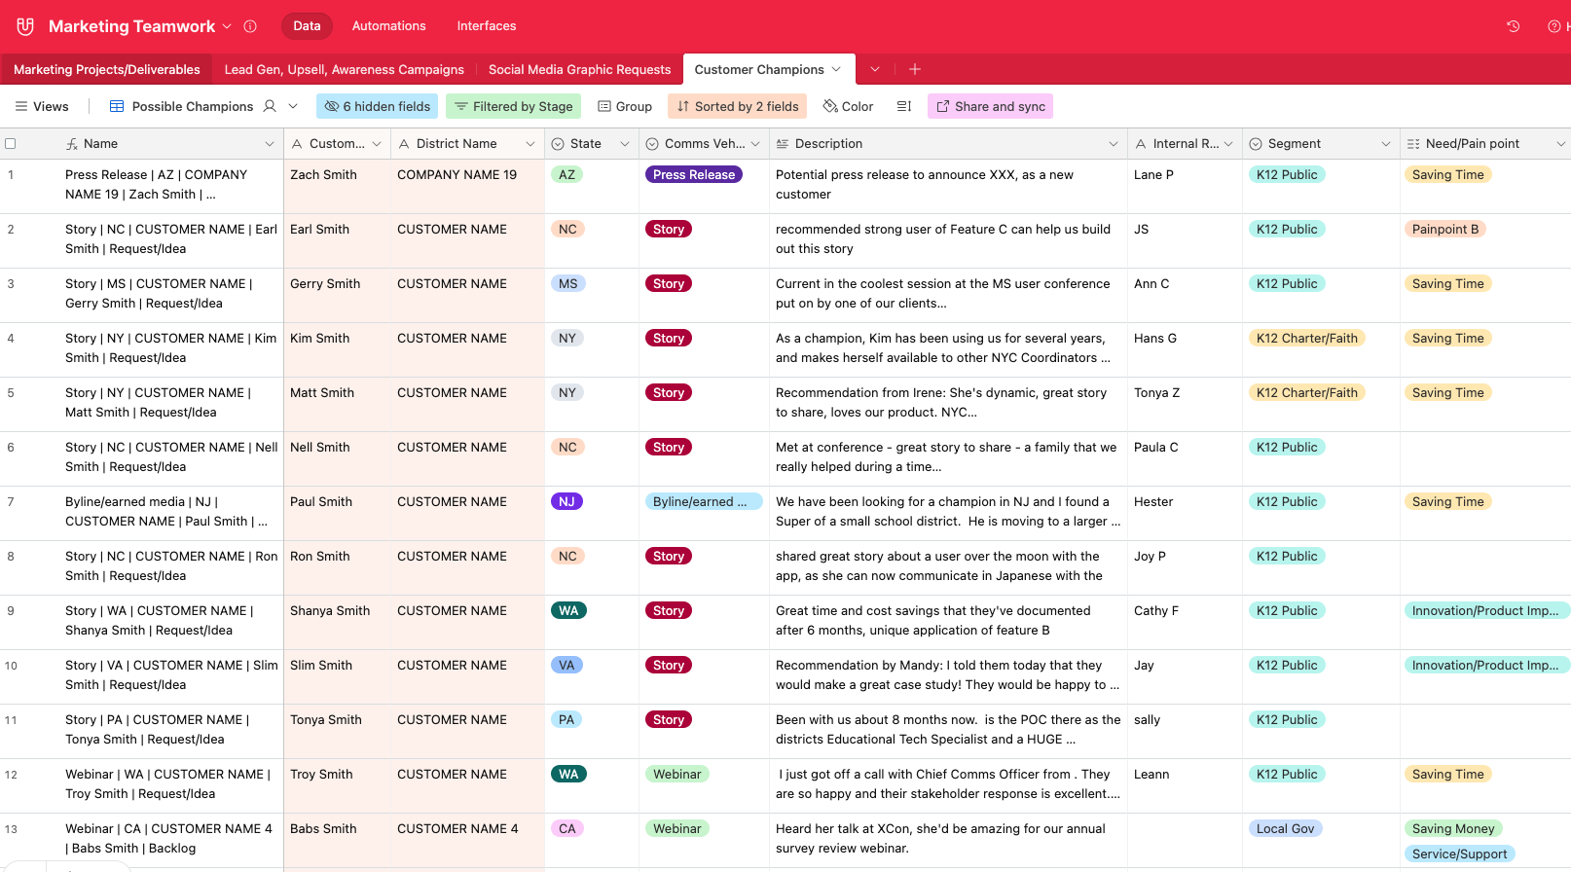Open Description column menu arrow
The height and width of the screenshot is (872, 1571).
click(x=1114, y=144)
